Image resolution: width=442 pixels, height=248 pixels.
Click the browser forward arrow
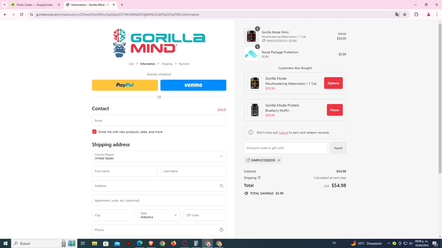coord(13,14)
